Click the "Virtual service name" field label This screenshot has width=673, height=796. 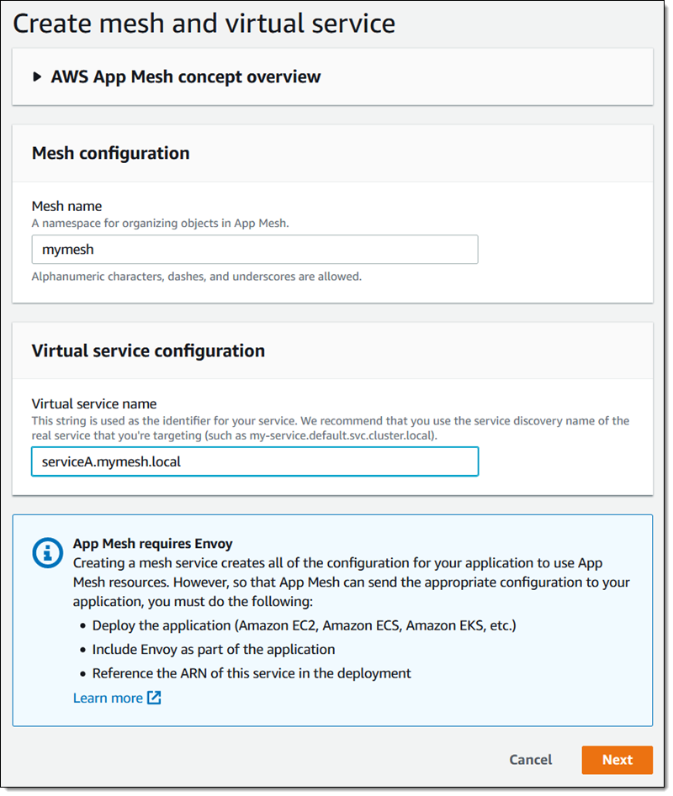coord(94,403)
